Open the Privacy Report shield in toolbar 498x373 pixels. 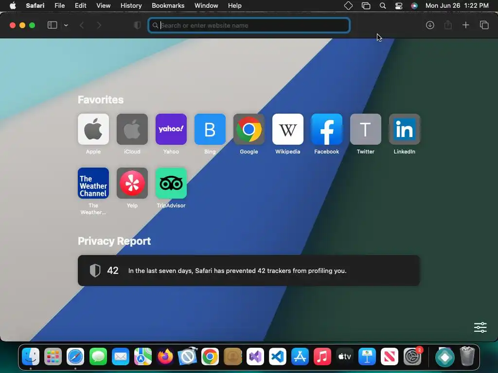137,25
